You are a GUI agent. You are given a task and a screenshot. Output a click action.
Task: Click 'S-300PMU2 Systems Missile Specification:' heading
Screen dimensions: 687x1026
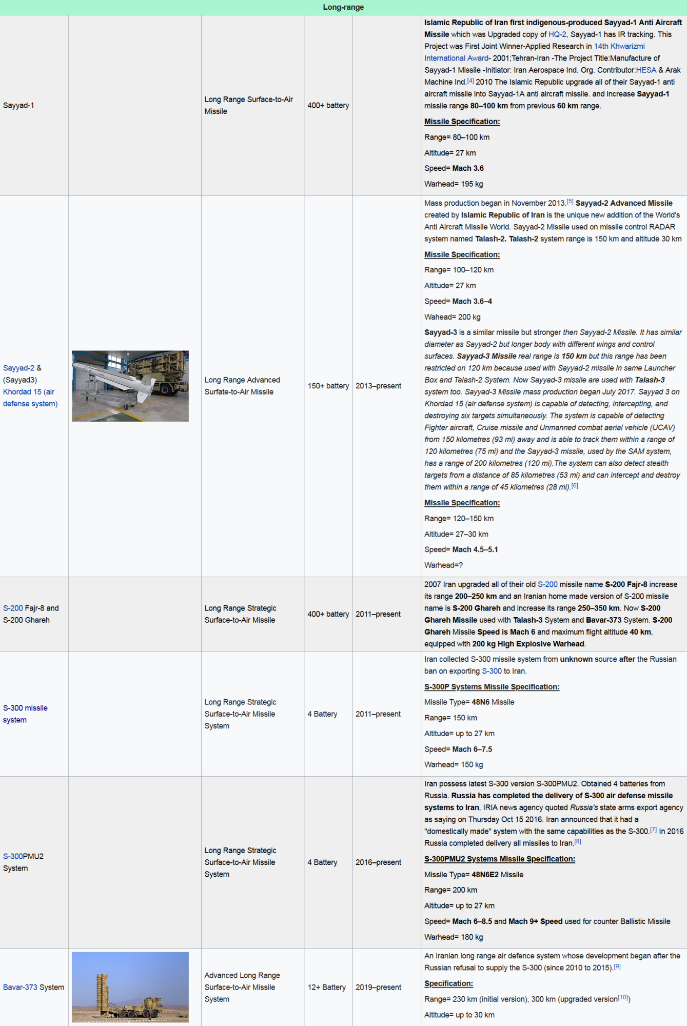click(x=500, y=859)
